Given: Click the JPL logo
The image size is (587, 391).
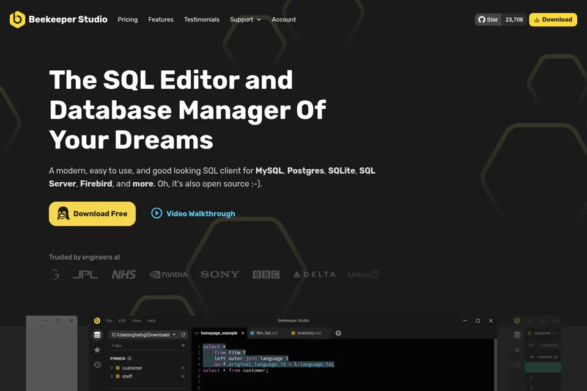Looking at the screenshot, I should (x=86, y=275).
